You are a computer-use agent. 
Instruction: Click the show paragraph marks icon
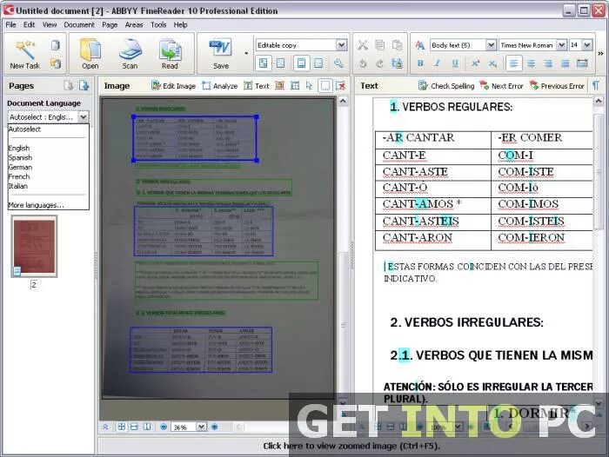pyautogui.click(x=595, y=85)
